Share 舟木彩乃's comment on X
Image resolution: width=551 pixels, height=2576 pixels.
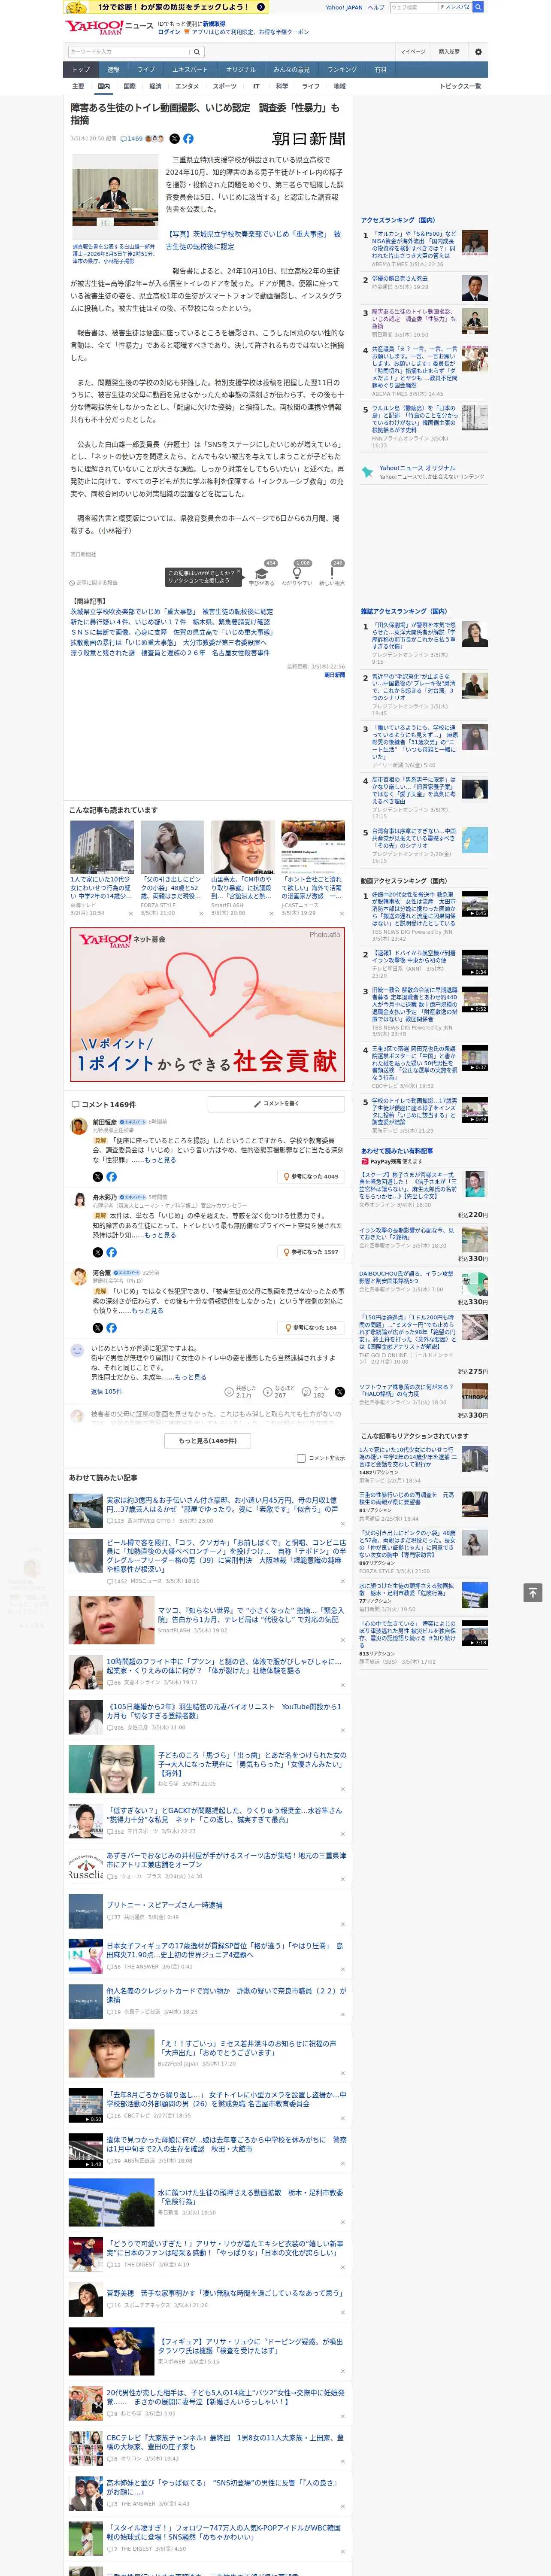pyautogui.click(x=98, y=1252)
